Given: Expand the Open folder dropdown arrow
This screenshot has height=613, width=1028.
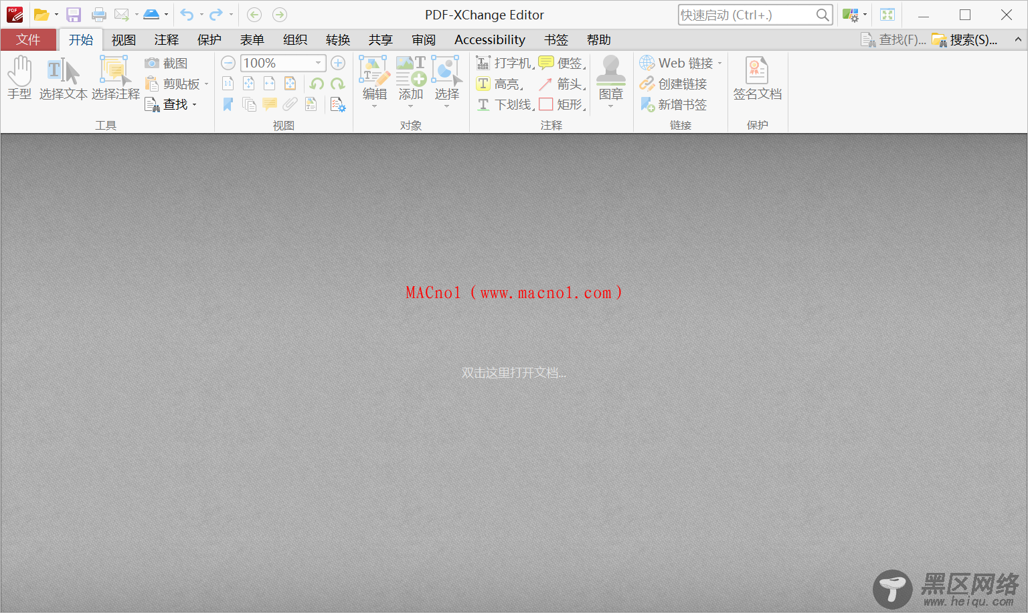Looking at the screenshot, I should coord(56,15).
